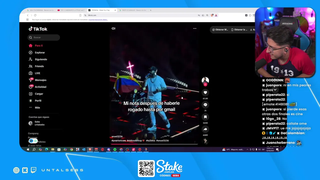Mute the video with the speaker icon
Image resolution: width=320 pixels, height=180 pixels.
pyautogui.click(x=113, y=28)
